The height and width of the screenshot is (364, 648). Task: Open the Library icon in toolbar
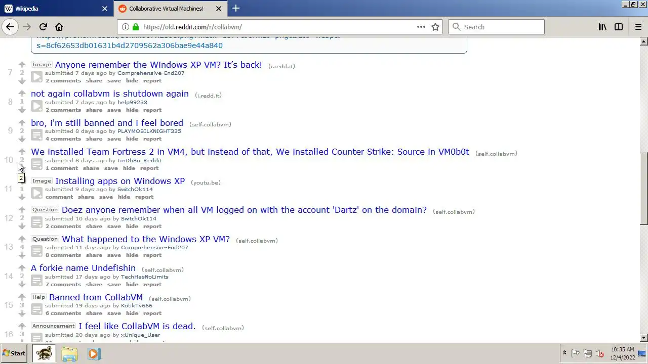click(602, 27)
